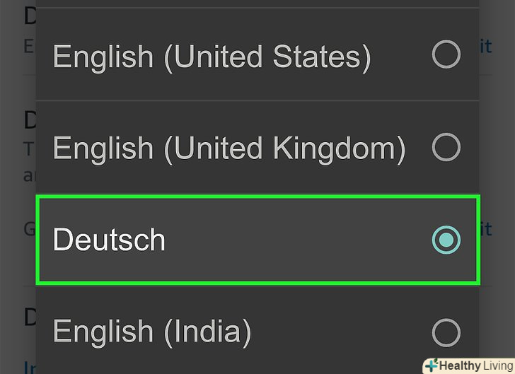Click the selected Deutsch radio button
515x374 pixels.
(x=446, y=240)
